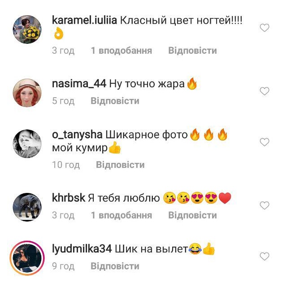The image size is (287, 286).
Task: Open username karamel.iuliia profile link
Action: 84,20
